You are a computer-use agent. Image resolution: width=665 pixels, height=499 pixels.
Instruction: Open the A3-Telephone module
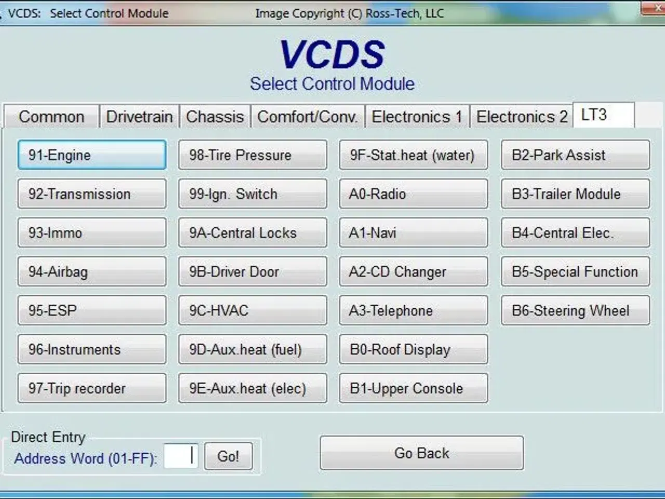click(414, 310)
